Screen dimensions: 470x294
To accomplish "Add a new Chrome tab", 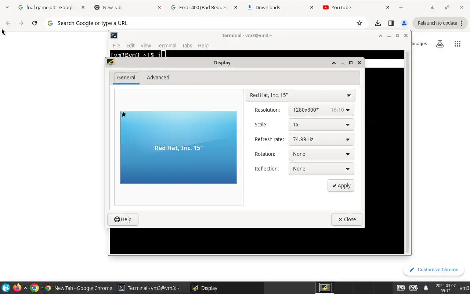I will (x=401, y=7).
